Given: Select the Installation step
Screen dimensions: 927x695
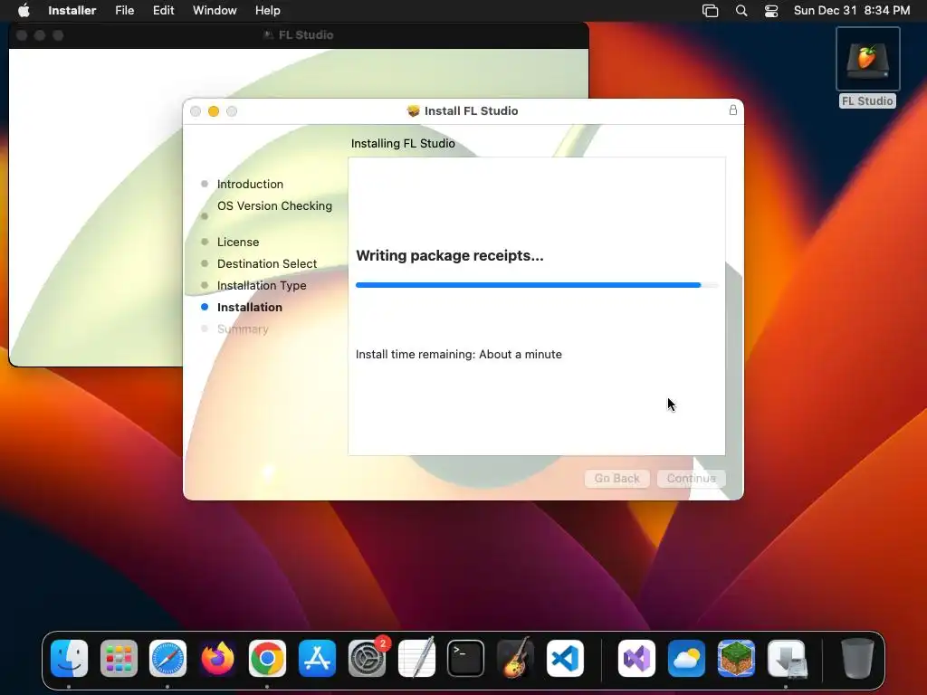Looking at the screenshot, I should coord(250,308).
